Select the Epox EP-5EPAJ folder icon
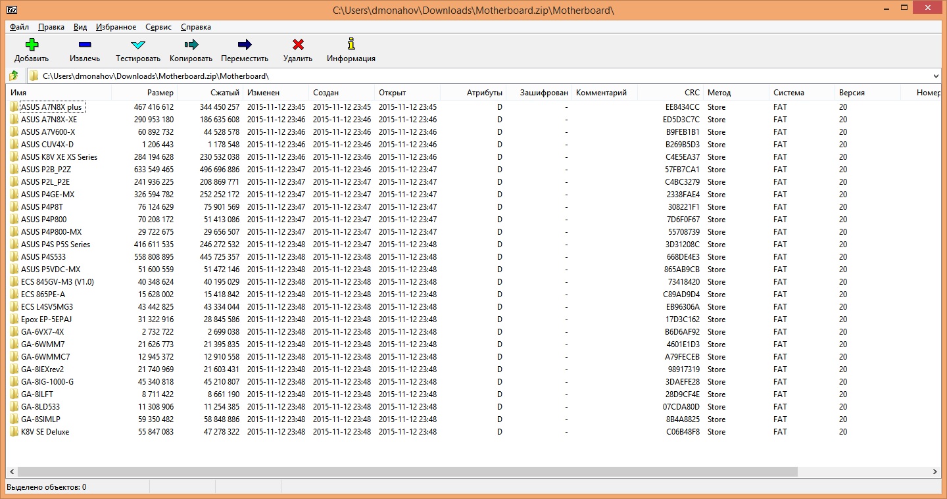Image resolution: width=947 pixels, height=499 pixels. tap(14, 319)
